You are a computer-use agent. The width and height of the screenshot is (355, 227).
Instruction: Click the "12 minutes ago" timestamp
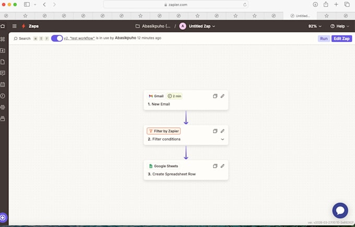(149, 38)
